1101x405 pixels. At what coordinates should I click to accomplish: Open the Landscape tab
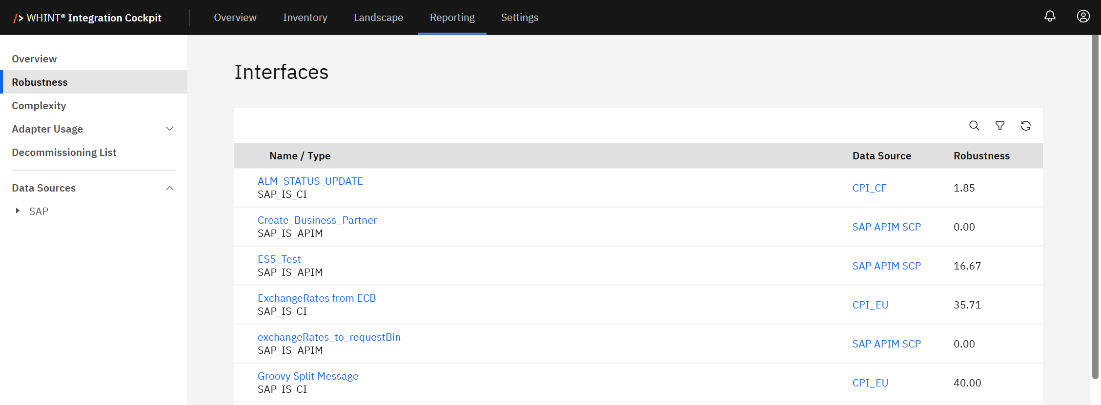tap(378, 18)
